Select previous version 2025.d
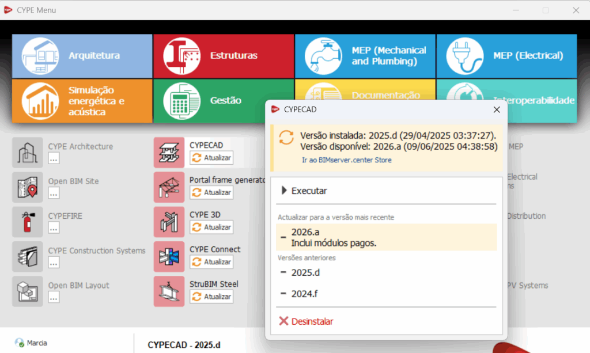 pos(386,272)
